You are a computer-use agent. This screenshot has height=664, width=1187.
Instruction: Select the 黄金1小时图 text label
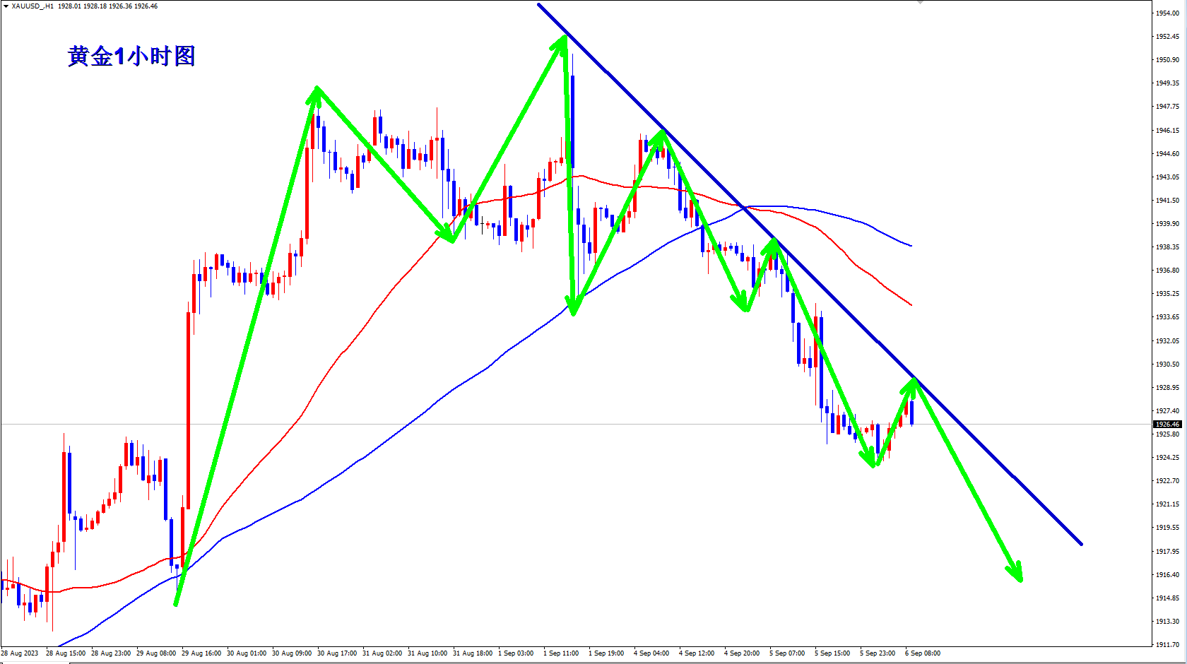(x=131, y=56)
